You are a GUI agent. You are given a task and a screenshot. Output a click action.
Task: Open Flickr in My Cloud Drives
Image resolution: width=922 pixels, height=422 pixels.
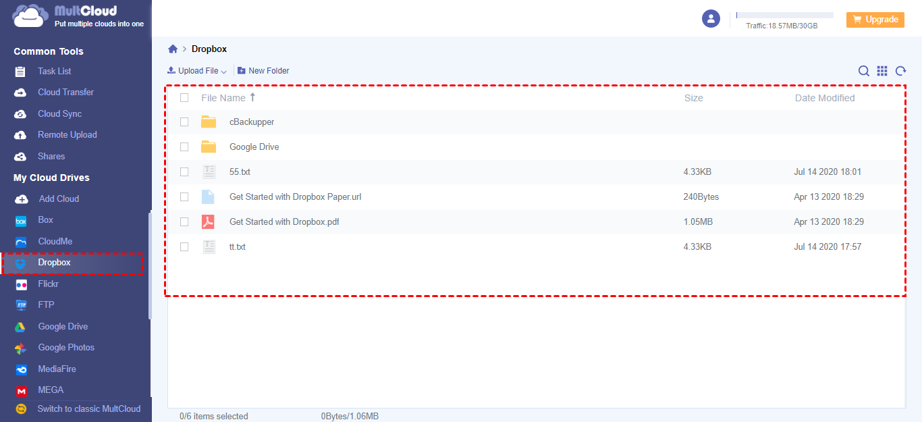click(x=48, y=284)
